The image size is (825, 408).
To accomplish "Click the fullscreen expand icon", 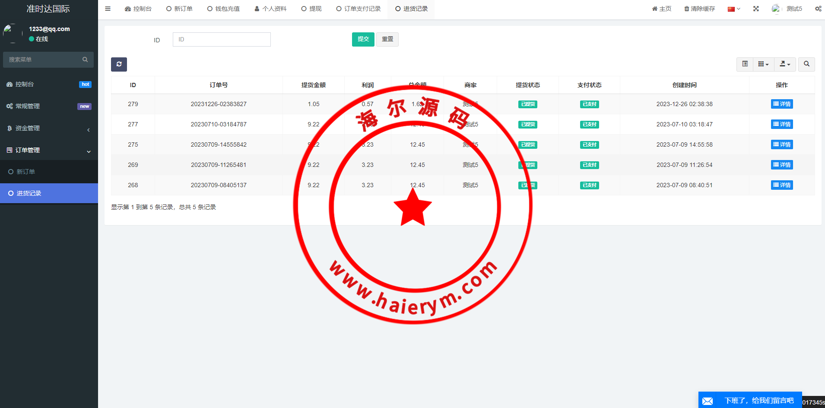I will [756, 9].
